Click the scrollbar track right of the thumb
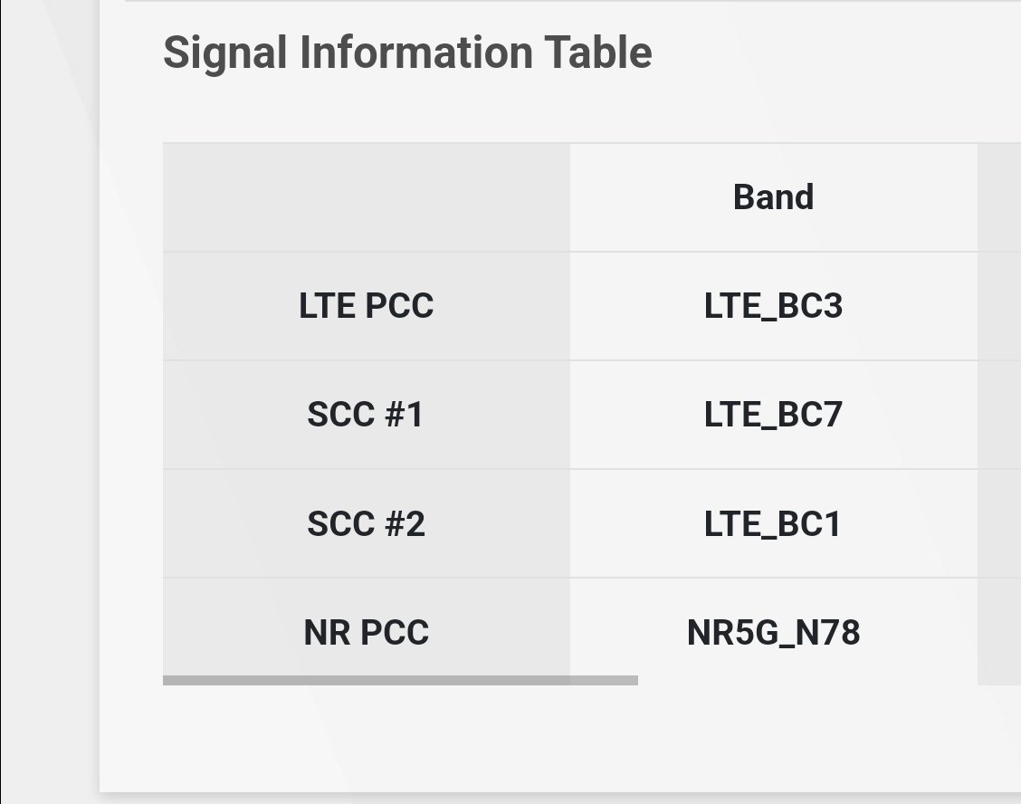Image resolution: width=1021 pixels, height=804 pixels. [815, 680]
